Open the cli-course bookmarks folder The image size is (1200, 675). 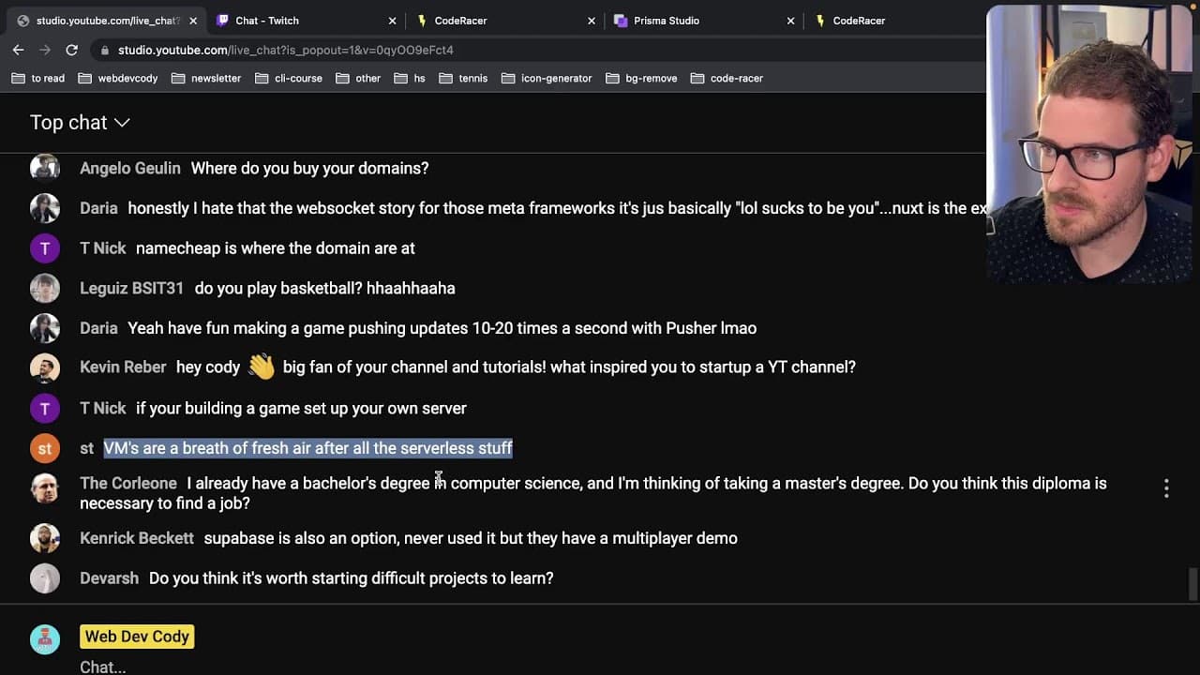(288, 78)
